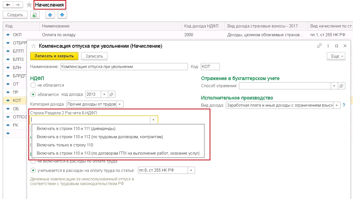
Task: Click into the Наименование field
Action: 124,67
